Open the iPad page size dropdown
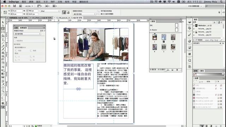 (50, 11)
